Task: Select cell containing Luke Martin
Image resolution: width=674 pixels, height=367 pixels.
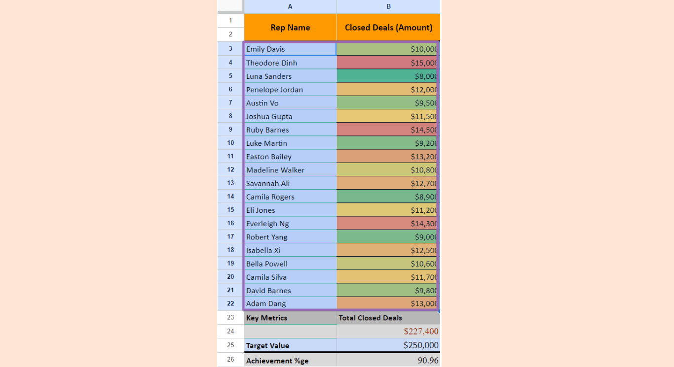Action: click(x=290, y=143)
